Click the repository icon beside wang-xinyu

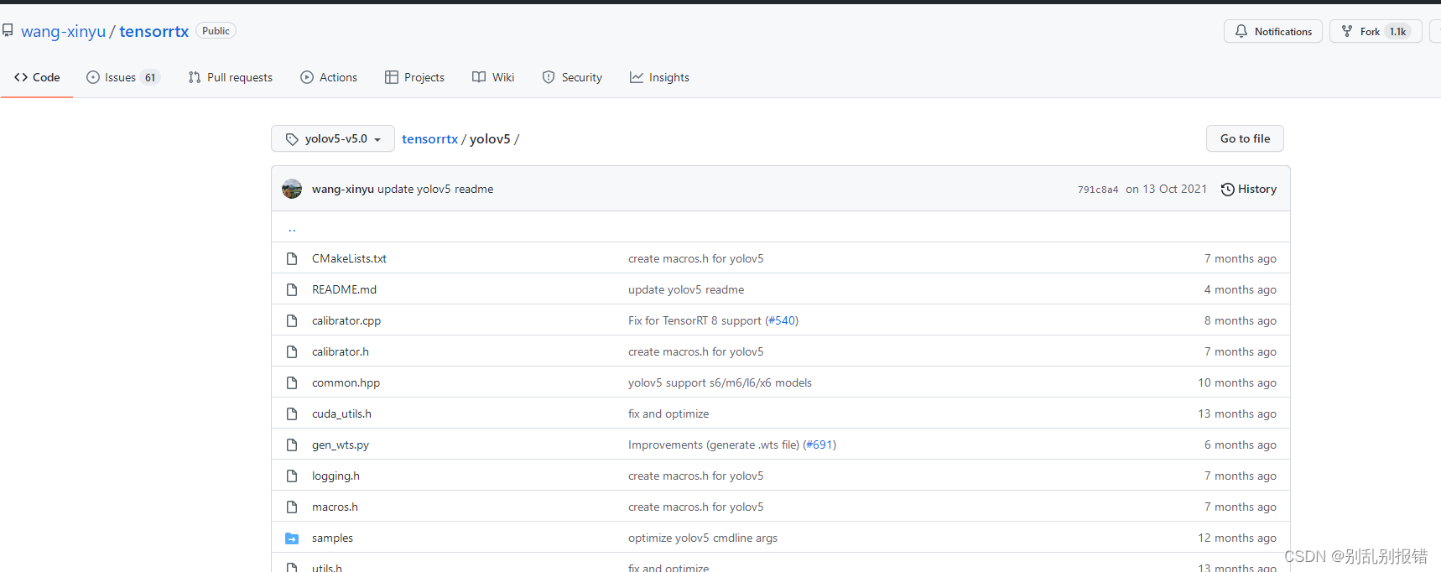click(8, 31)
